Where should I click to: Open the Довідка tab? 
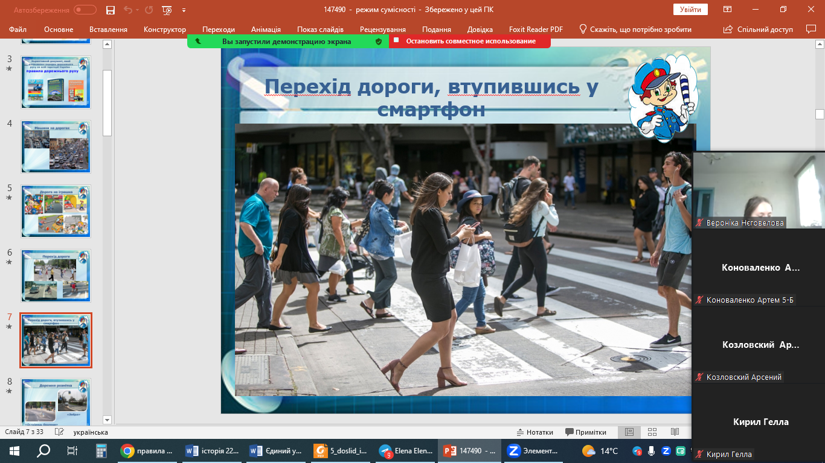coord(480,30)
